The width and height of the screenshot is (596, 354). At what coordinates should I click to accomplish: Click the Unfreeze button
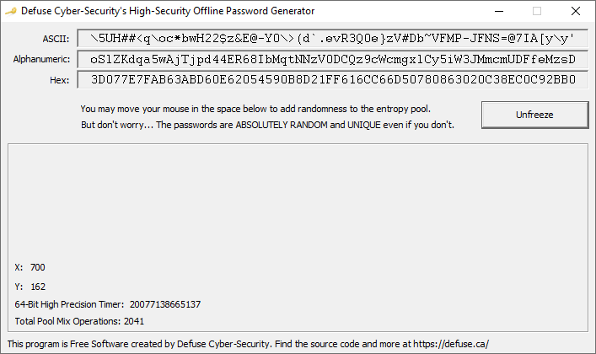(534, 115)
